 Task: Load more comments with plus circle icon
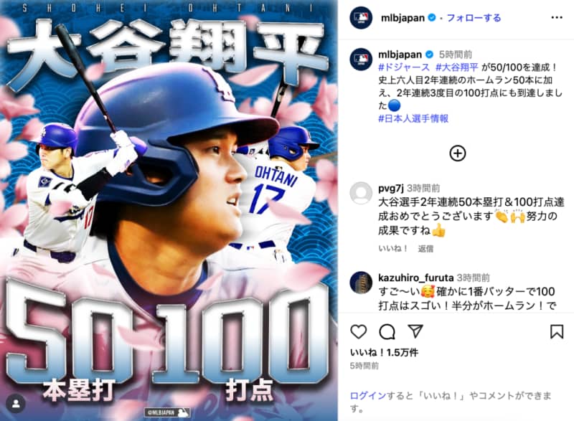tap(458, 153)
